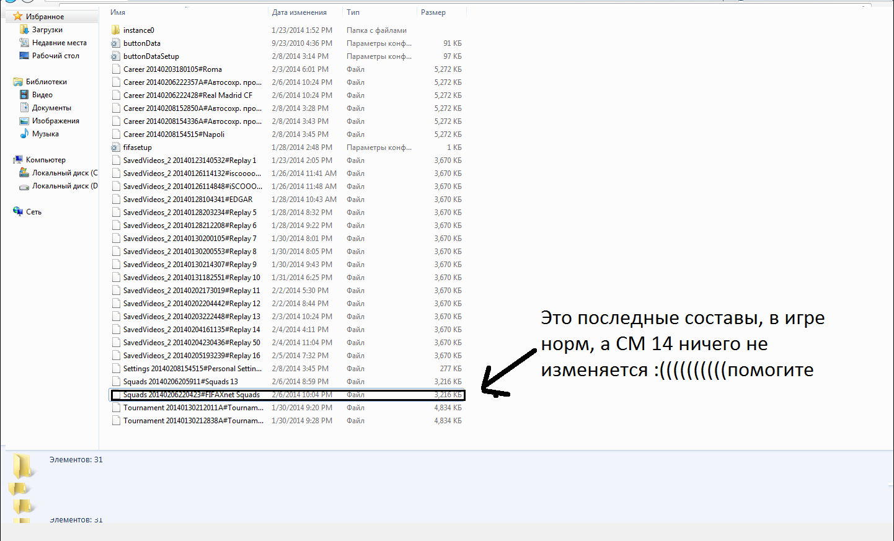Click the Видео library icon
Viewport: 894px width, 541px height.
click(24, 94)
